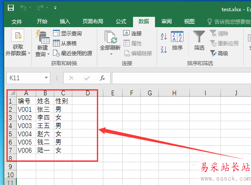Sort ascending with the A-Z icon
251x185 pixels.
click(164, 36)
